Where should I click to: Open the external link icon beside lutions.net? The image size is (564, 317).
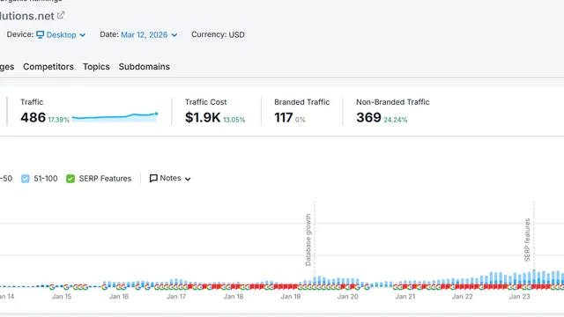tap(61, 16)
